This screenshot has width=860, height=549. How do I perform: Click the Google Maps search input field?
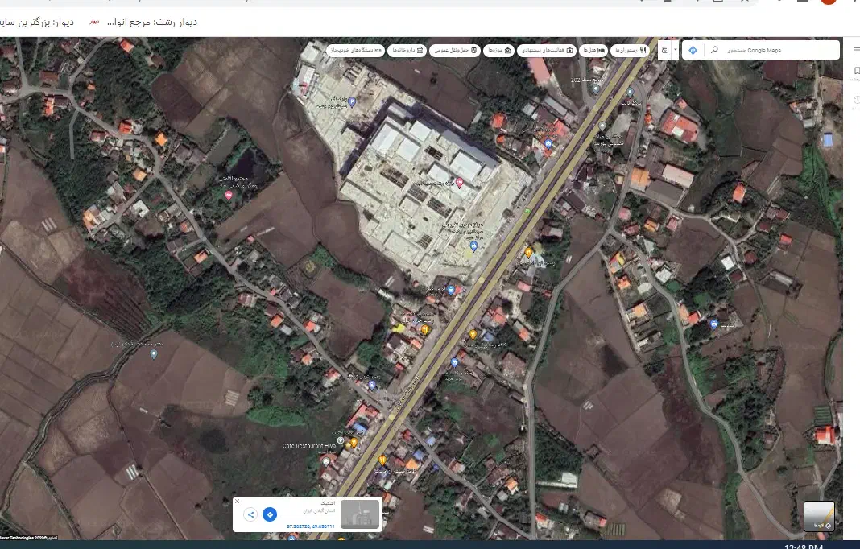[x=773, y=50]
